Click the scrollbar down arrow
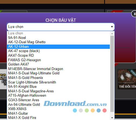 [112, 118]
